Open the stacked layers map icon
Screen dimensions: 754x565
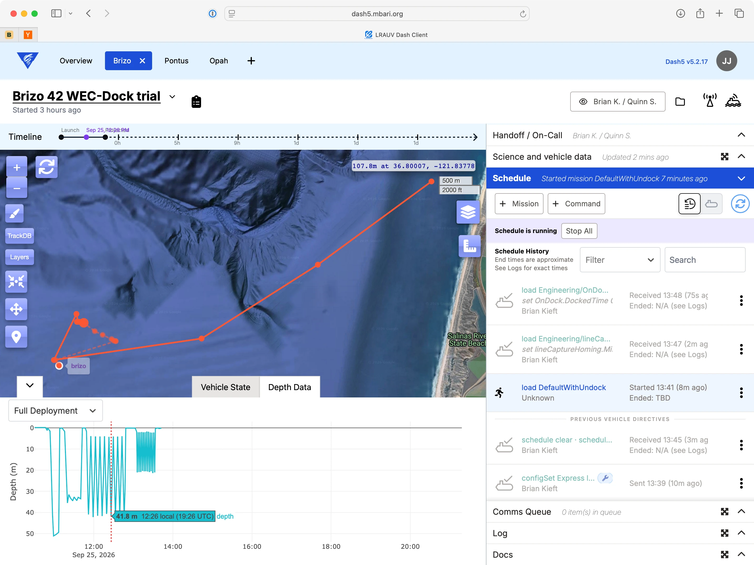[x=468, y=212]
